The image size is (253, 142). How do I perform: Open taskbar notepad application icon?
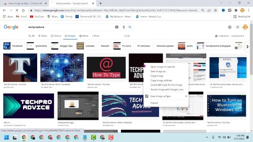(x=85, y=138)
